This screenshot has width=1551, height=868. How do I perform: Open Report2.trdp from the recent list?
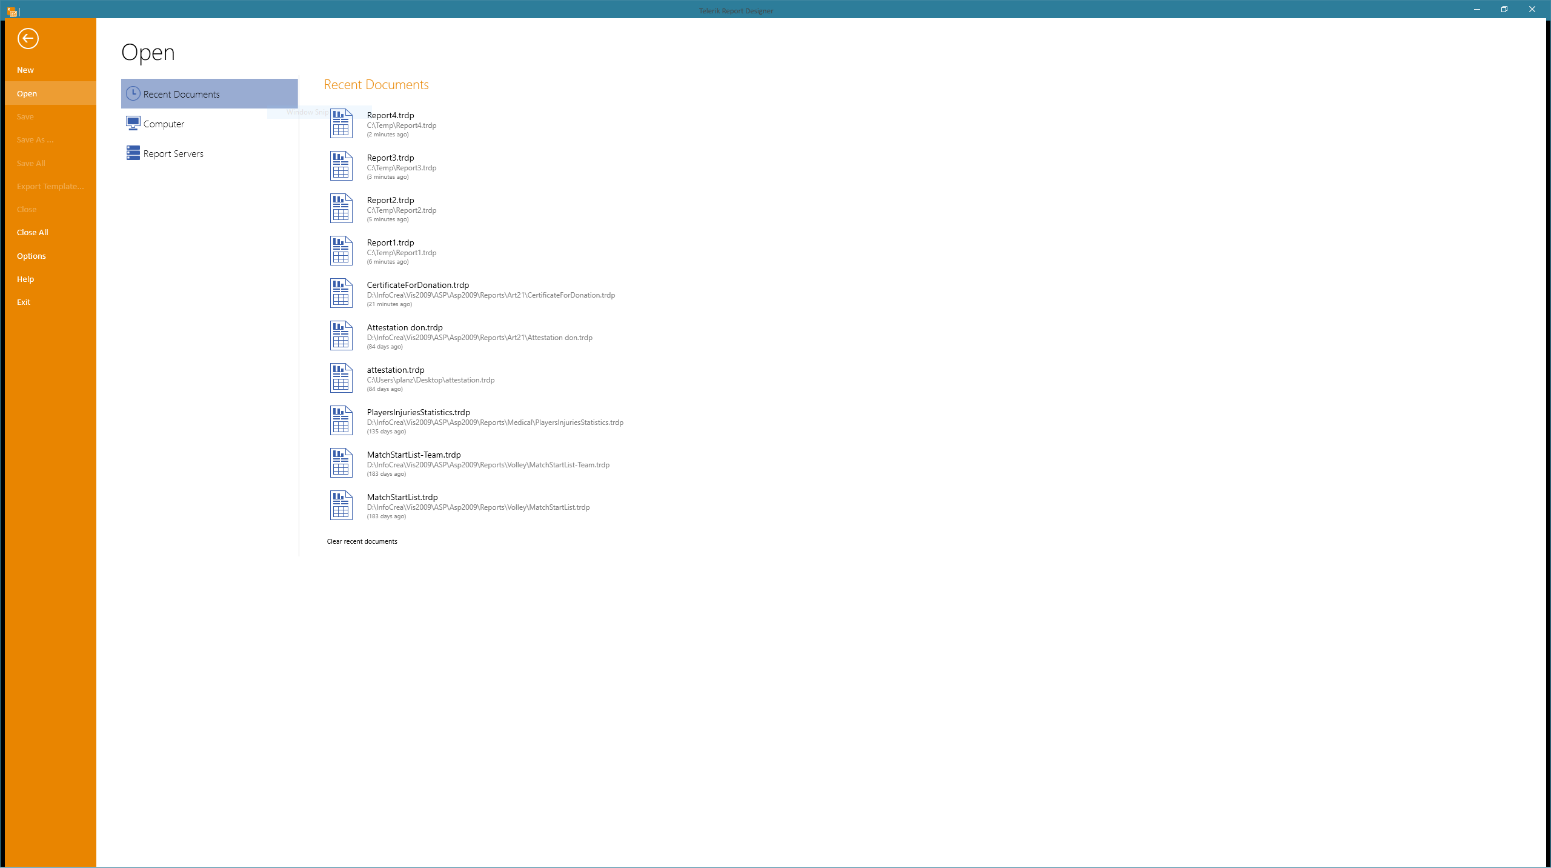[x=390, y=201]
